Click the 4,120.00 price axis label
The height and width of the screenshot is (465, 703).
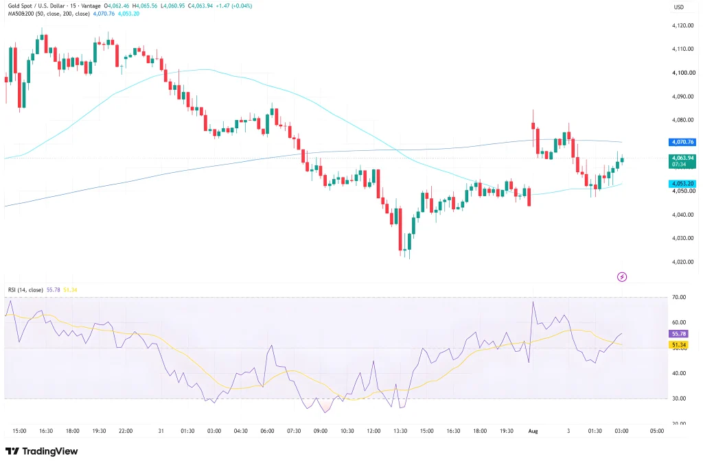point(683,25)
